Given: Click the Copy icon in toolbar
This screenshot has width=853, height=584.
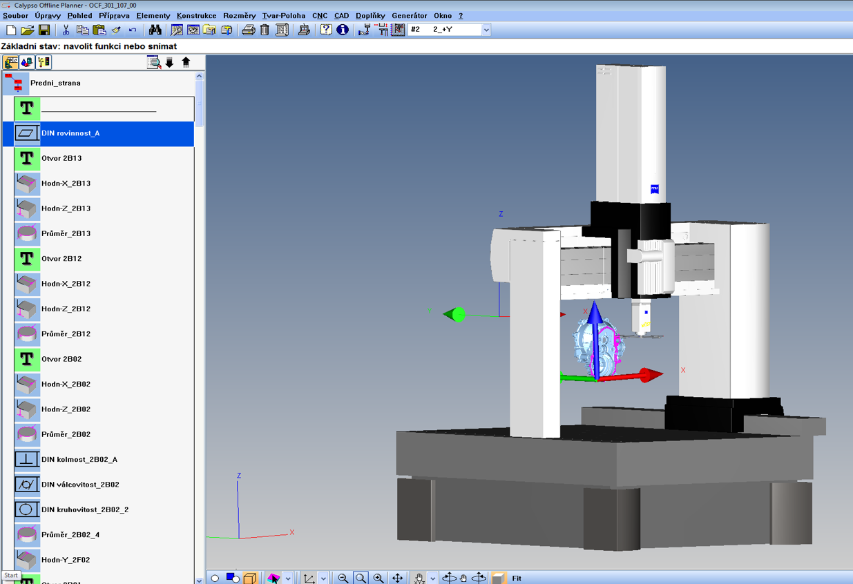Looking at the screenshot, I should tap(82, 30).
